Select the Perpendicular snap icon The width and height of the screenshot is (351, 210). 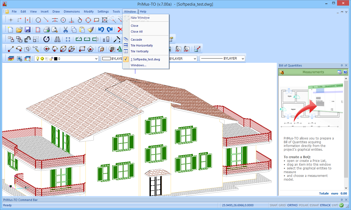[x=72, y=20]
